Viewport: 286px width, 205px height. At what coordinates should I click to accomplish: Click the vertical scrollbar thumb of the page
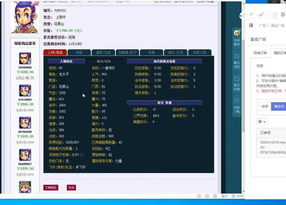pyautogui.click(x=243, y=85)
